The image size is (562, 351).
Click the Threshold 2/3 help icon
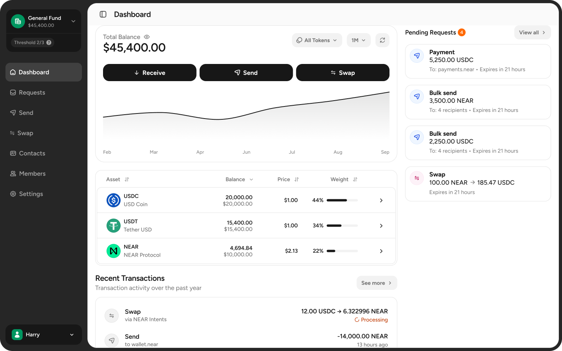click(x=49, y=43)
